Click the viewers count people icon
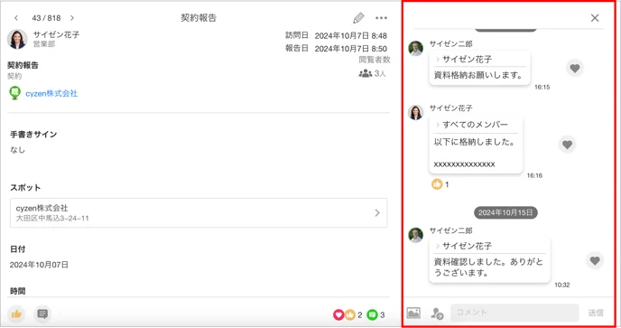 (x=365, y=73)
